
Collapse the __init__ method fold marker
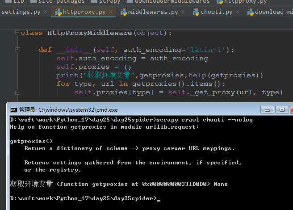point(17,50)
